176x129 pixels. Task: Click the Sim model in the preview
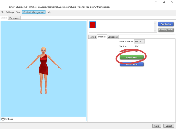(44, 70)
